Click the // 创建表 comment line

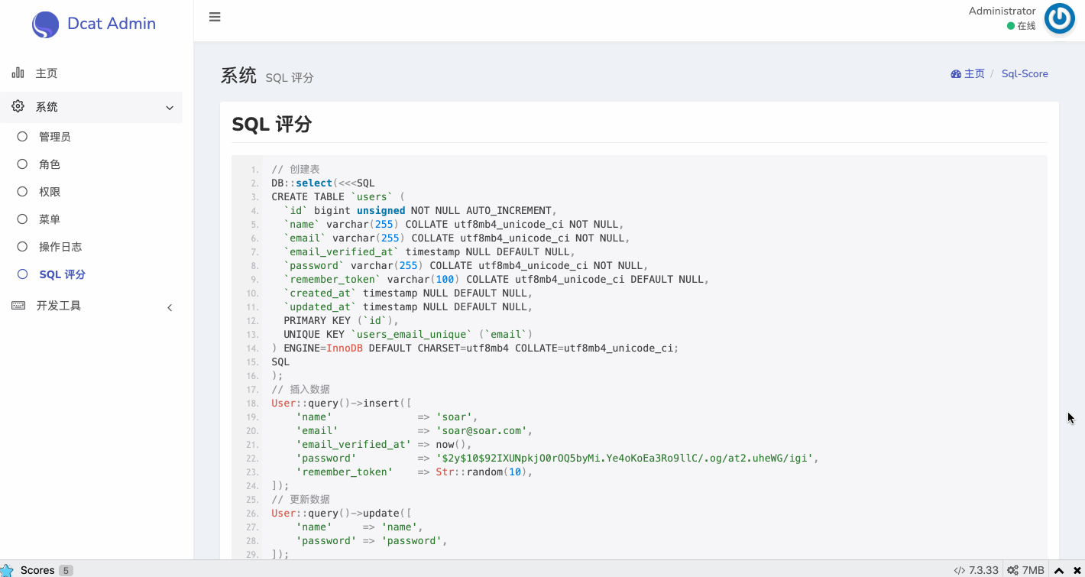(296, 169)
